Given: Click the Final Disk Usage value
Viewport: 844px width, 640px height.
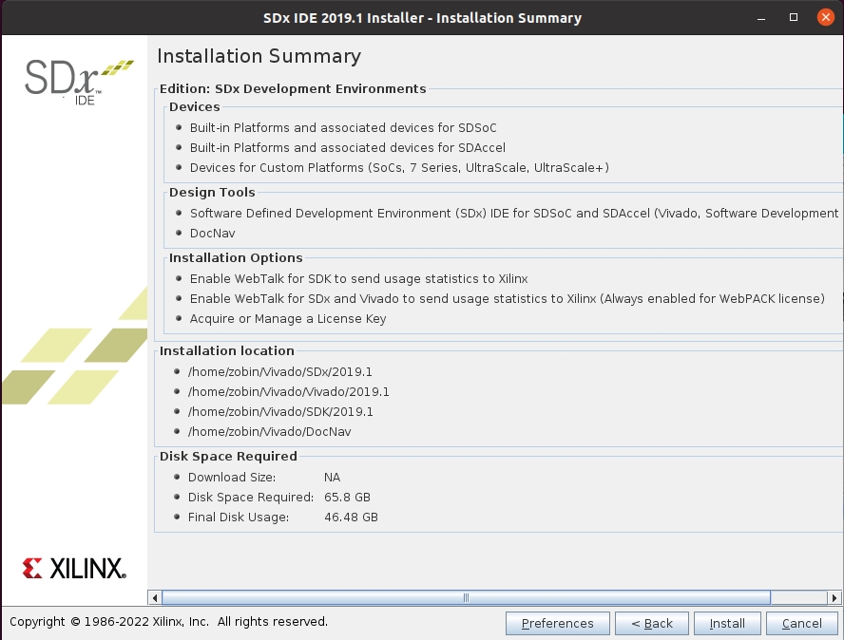Looking at the screenshot, I should [351, 518].
